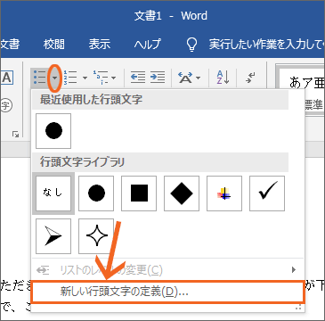Viewport: 325px width, 321px height.
Task: Click the 実行したい作業を入力 search field
Action: [266, 45]
